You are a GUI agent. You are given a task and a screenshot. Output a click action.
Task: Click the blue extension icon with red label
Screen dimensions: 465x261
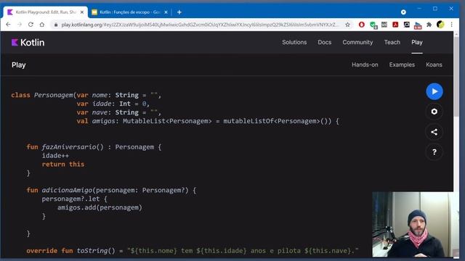click(x=418, y=25)
